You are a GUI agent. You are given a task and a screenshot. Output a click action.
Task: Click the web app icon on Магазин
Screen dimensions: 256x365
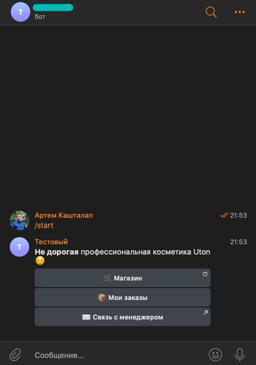205,274
